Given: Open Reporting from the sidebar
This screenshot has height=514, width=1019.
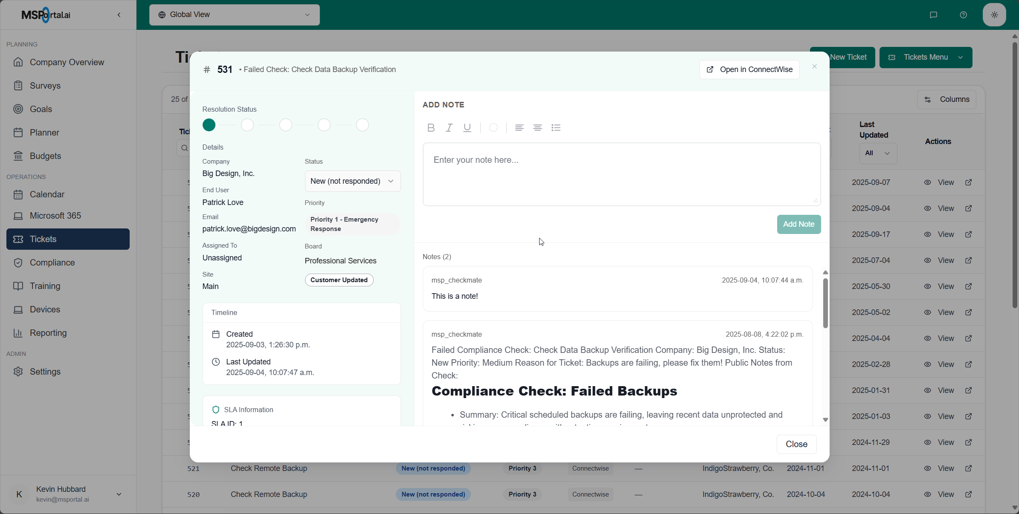Looking at the screenshot, I should 48,333.
